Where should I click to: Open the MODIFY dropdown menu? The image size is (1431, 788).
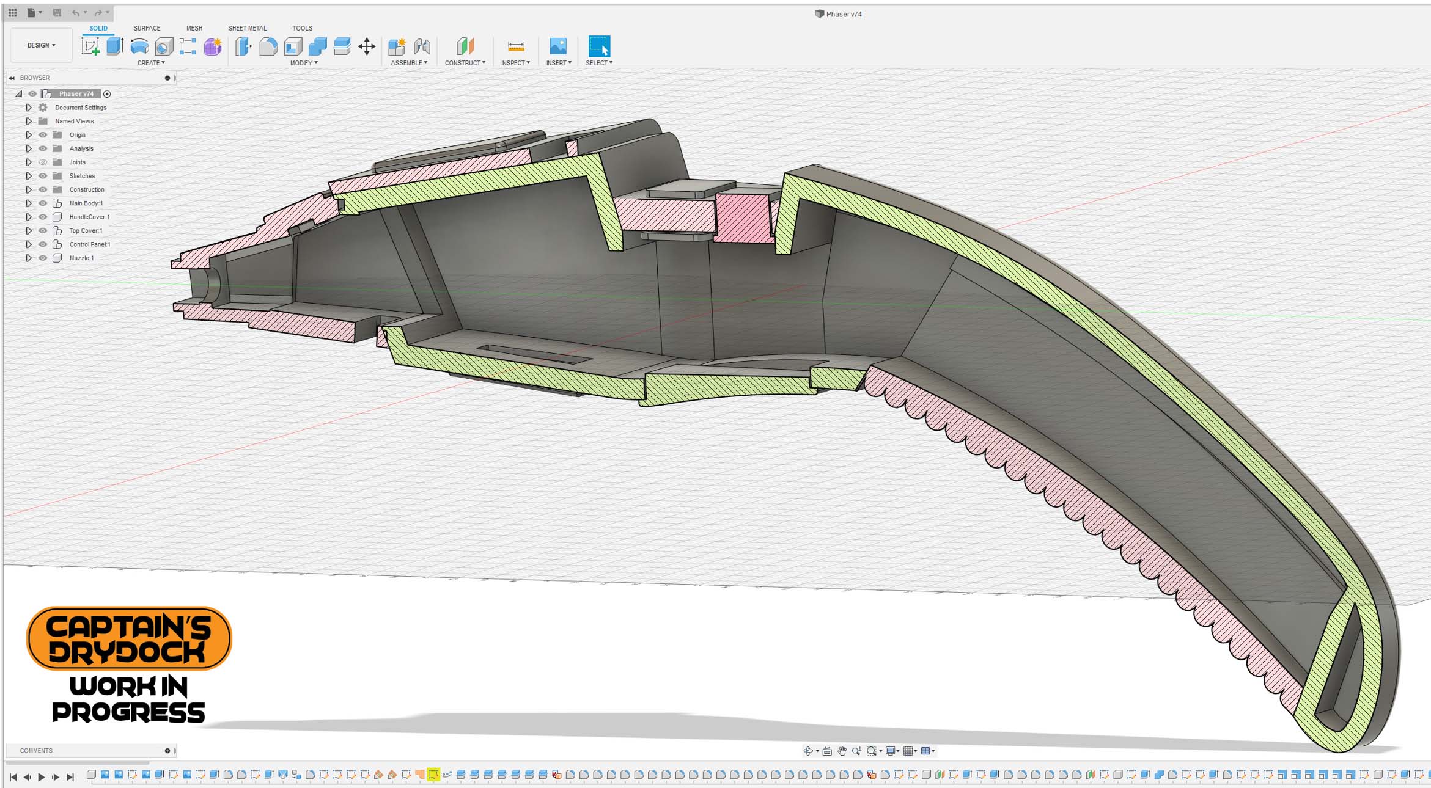coord(304,63)
